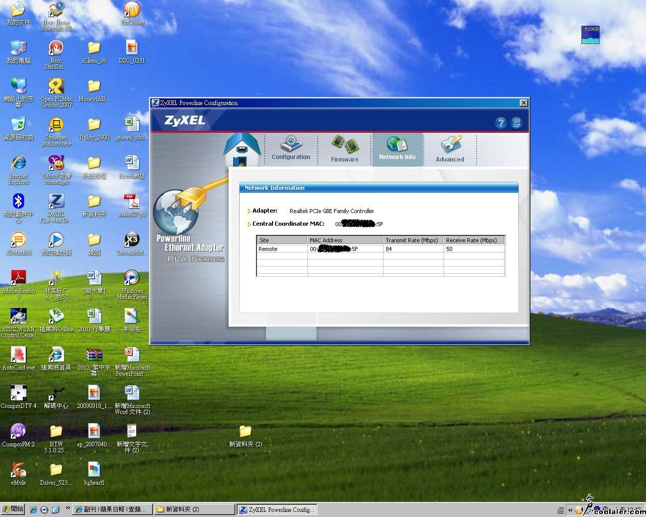Open the Nero Home Essentials SE icon
This screenshot has height=517, width=646.
[56, 16]
